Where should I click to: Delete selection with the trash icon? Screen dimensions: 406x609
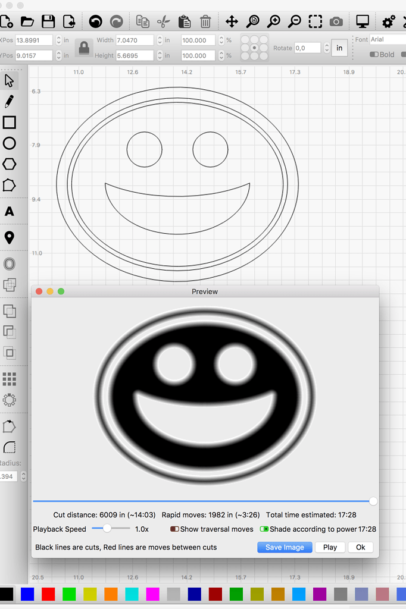click(x=205, y=21)
